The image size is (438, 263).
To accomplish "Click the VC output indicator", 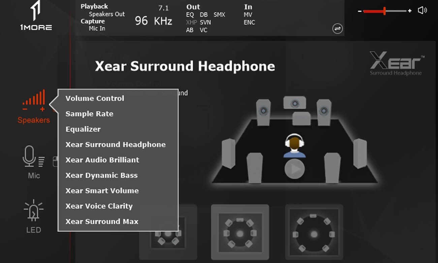I will point(204,30).
